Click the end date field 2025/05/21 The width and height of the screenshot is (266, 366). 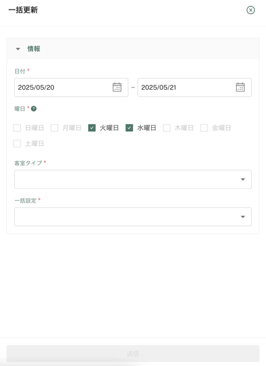pyautogui.click(x=195, y=87)
